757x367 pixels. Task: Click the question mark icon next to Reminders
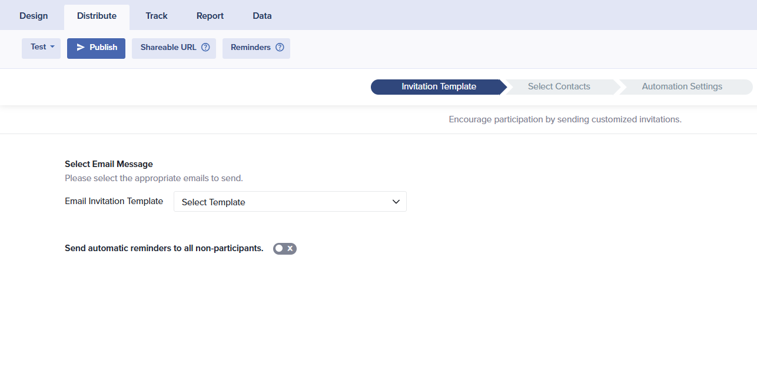[280, 48]
